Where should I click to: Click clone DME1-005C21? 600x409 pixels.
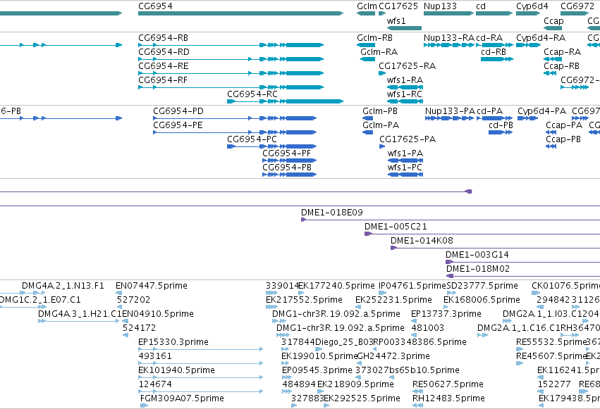(x=482, y=234)
